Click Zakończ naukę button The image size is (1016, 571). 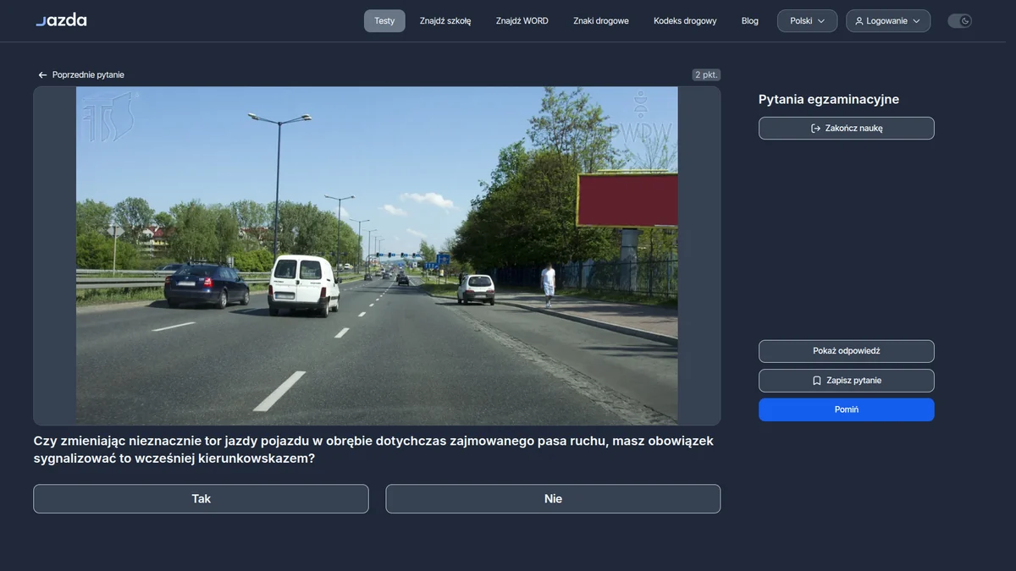coord(847,129)
